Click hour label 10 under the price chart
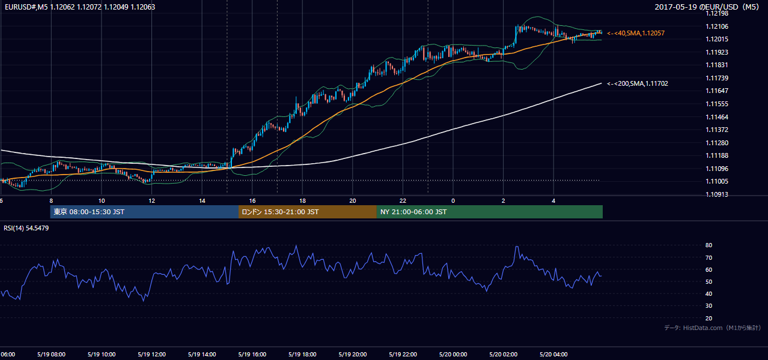Image resolution: width=768 pixels, height=360 pixels. tap(102, 200)
